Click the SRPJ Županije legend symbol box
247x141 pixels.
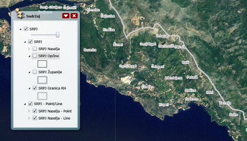(x=42, y=80)
